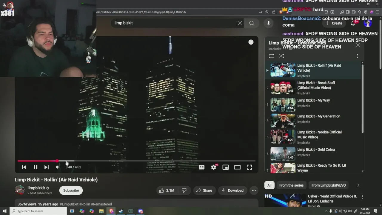Click the limpbizkit channel avatar
The image size is (382, 215).
point(20,190)
